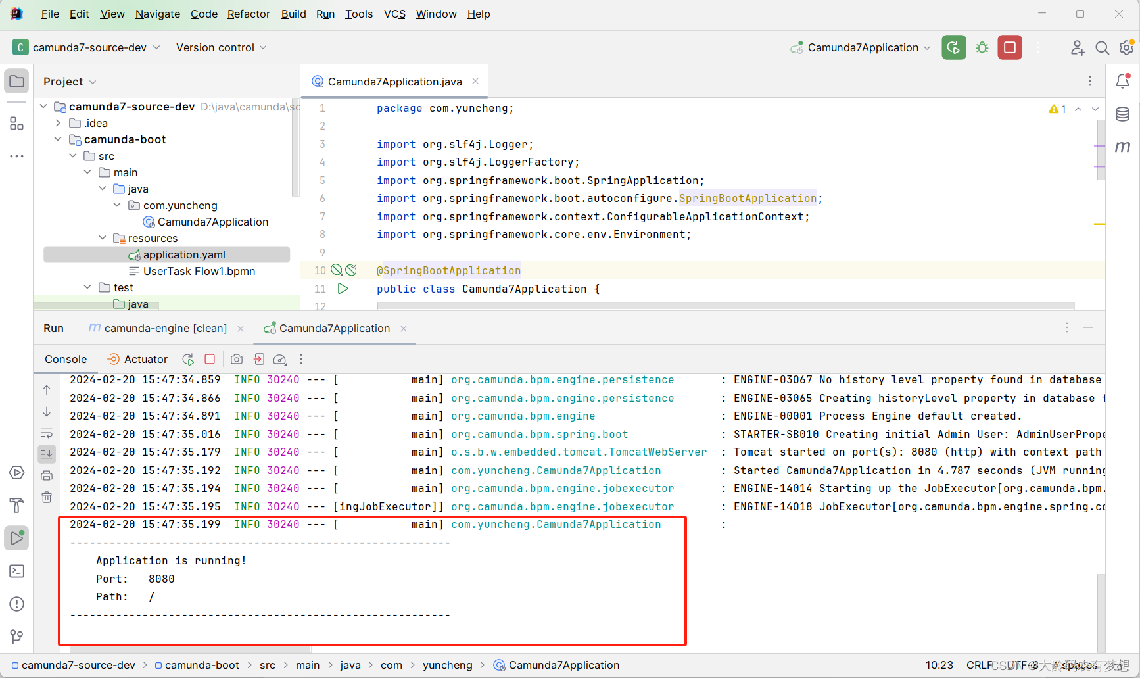Screen dimensions: 1140x678
Task: Hide the Run tool window
Action: click(x=1088, y=327)
